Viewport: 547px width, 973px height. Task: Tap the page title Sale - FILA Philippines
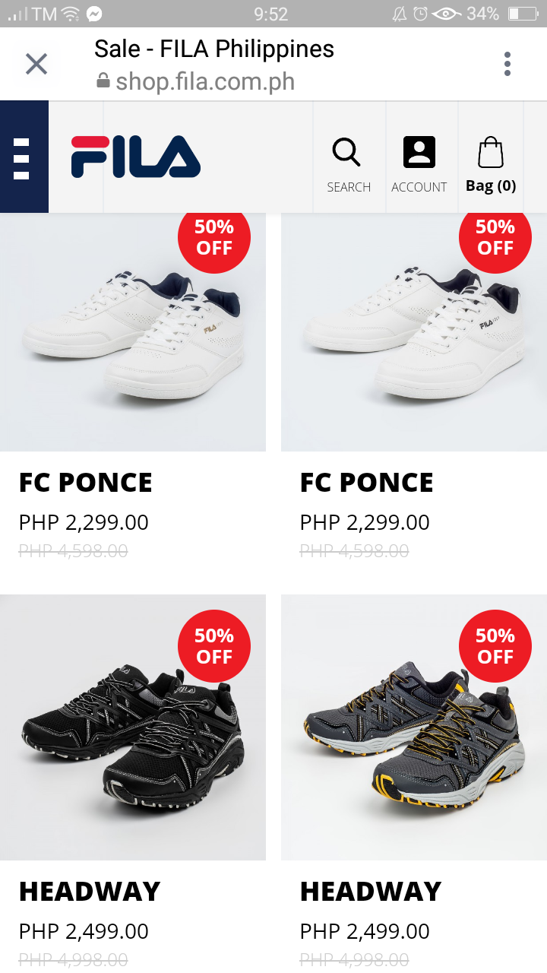213,49
